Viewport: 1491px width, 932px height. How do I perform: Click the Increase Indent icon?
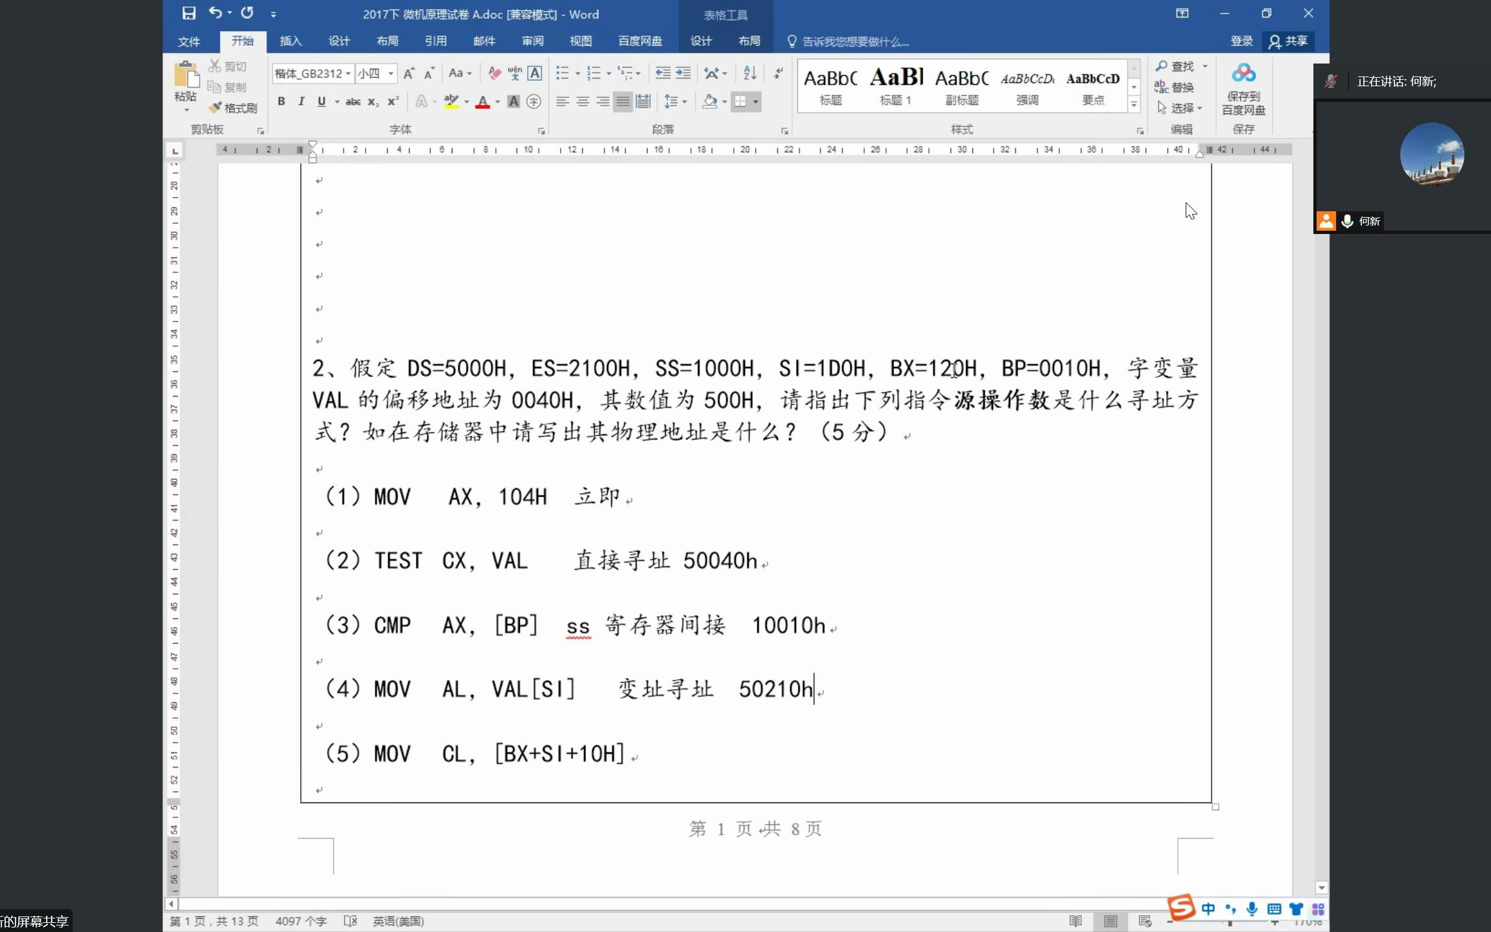click(x=683, y=73)
